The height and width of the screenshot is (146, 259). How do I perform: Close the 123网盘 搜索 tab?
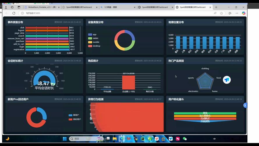pos(135,7)
